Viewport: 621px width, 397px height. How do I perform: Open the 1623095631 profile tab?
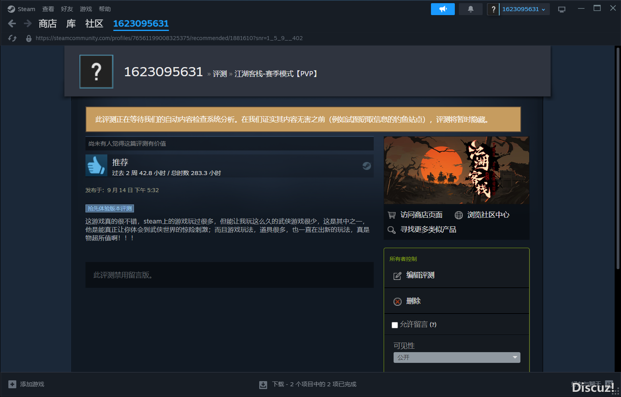point(141,24)
